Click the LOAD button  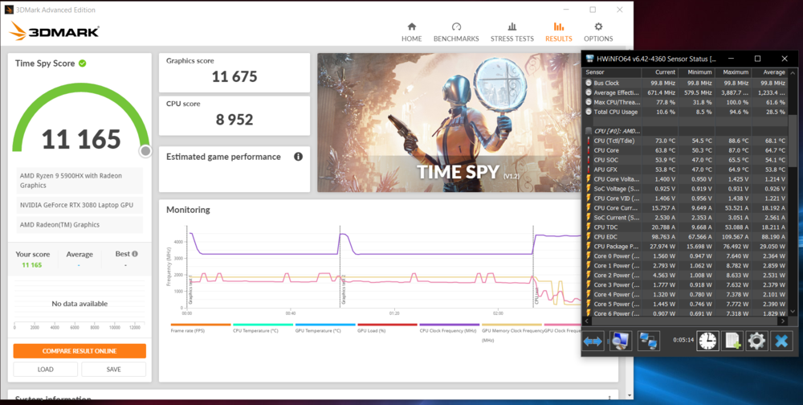coord(46,370)
